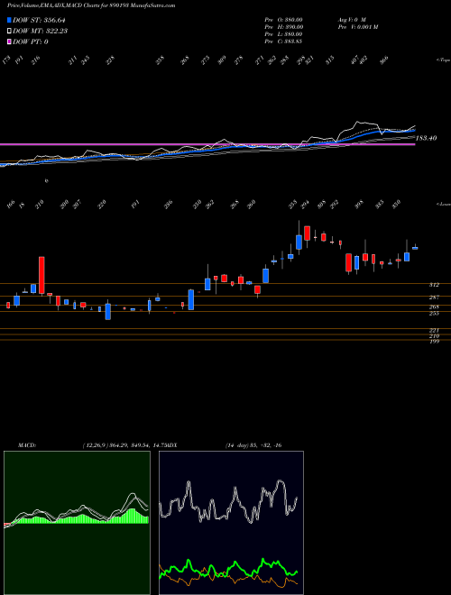Click the Pre H high price value
Screen dimensions: 451x595
(x=284, y=26)
